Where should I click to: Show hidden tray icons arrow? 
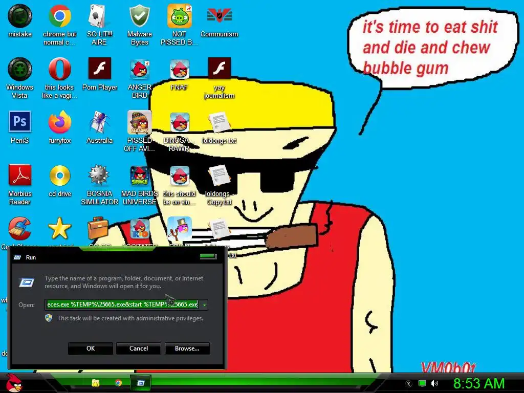(409, 384)
